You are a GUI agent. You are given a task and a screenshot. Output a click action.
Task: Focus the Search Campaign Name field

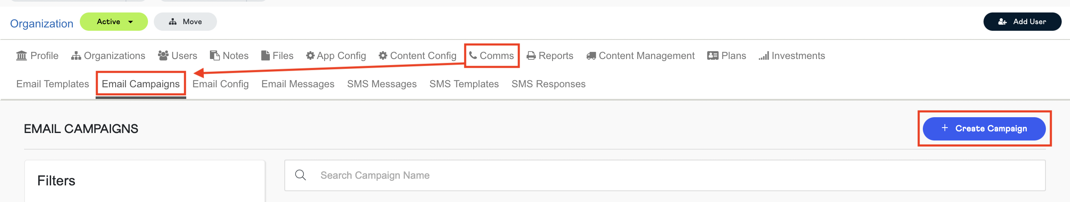665,175
